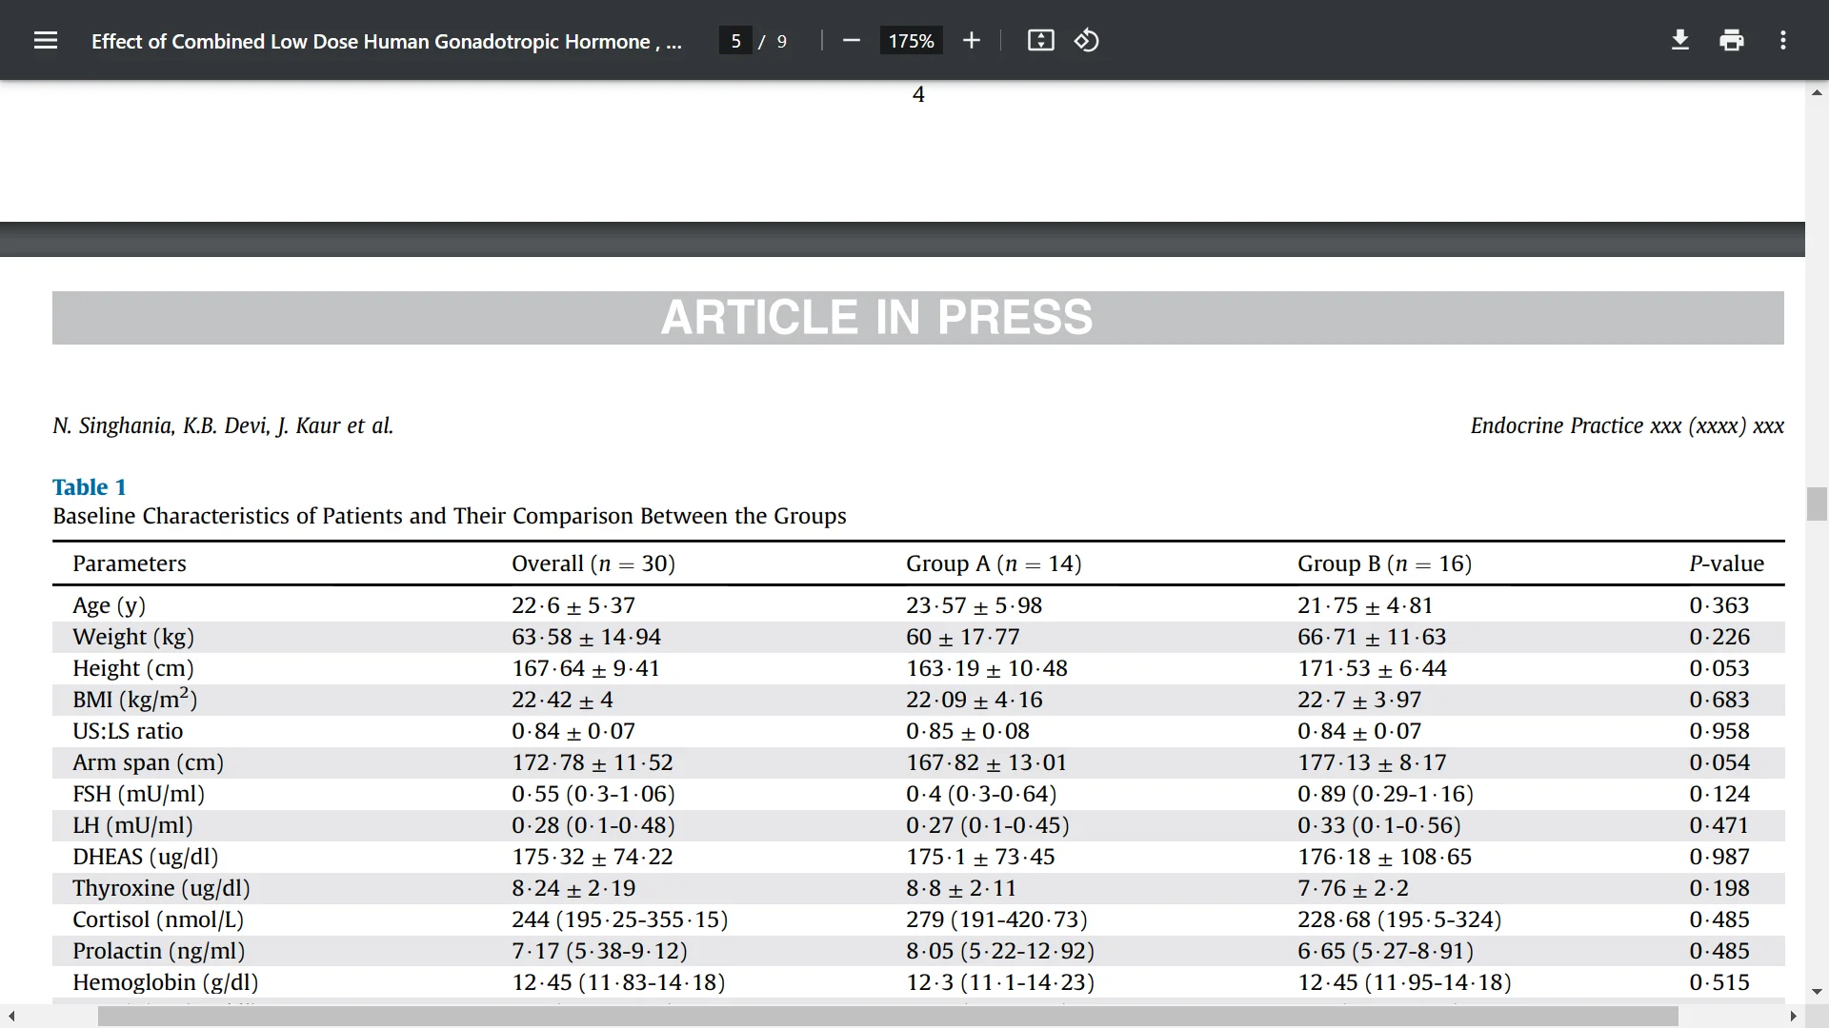Click the scroll down arrow

1817,992
